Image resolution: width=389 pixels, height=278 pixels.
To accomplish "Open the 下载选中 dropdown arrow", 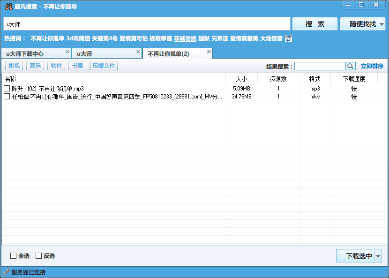I will click(x=378, y=256).
